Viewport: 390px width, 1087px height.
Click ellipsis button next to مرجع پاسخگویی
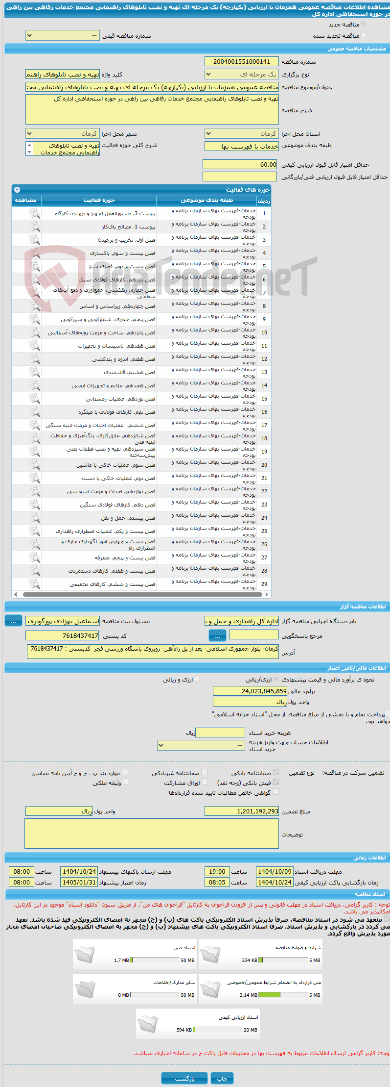(217, 635)
